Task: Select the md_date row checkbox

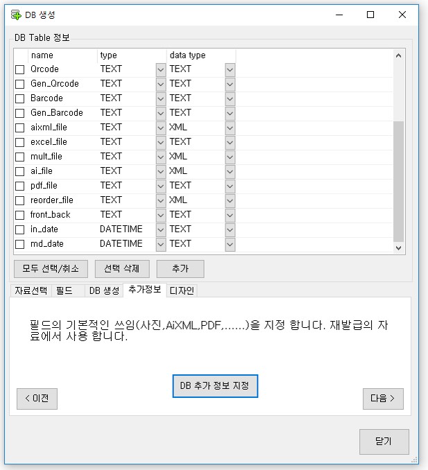Action: coord(20,244)
